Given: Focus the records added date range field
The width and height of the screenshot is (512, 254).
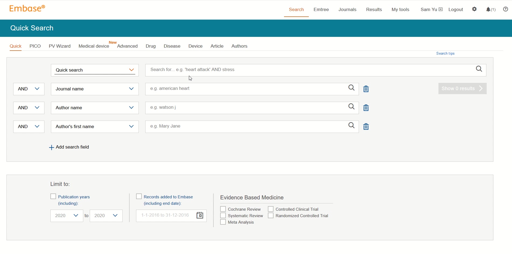Looking at the screenshot, I should click(171, 216).
